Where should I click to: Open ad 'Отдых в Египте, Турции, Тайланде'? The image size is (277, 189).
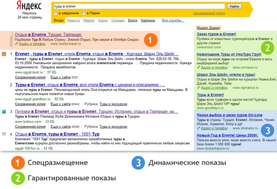click(x=48, y=34)
